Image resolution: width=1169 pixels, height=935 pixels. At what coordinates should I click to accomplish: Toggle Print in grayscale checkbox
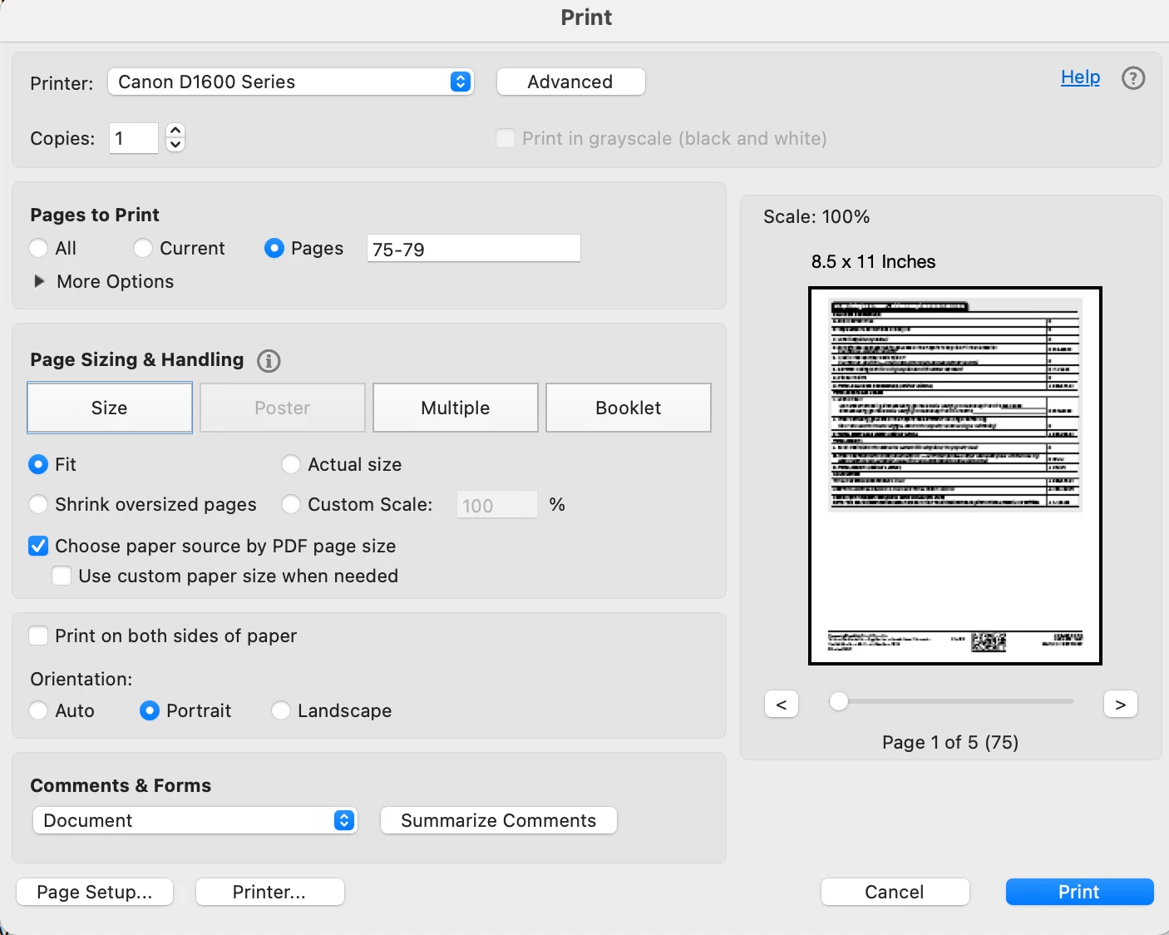click(x=506, y=138)
